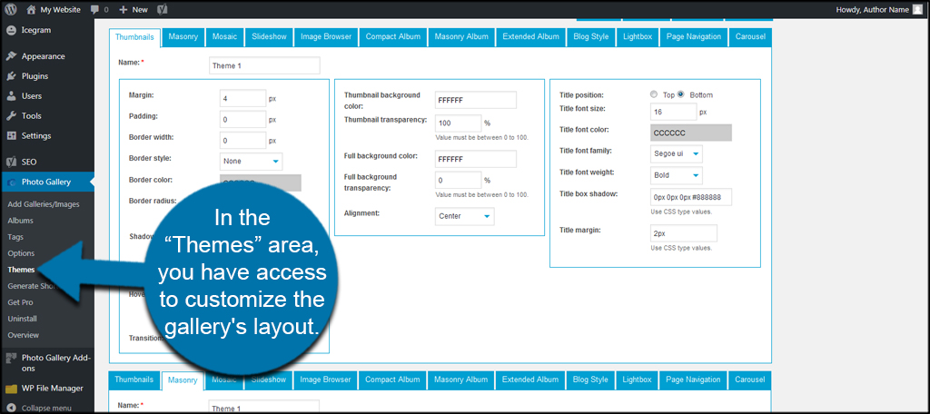
Task: Open the Yoast SEO toolbar icon
Action: click(162, 10)
